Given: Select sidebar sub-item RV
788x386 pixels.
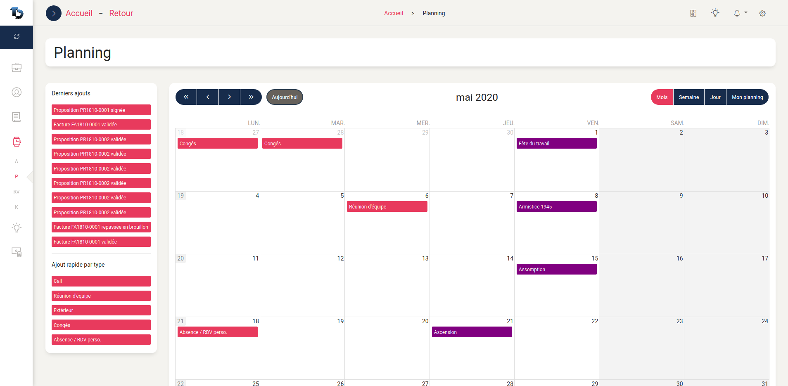Looking at the screenshot, I should [17, 192].
